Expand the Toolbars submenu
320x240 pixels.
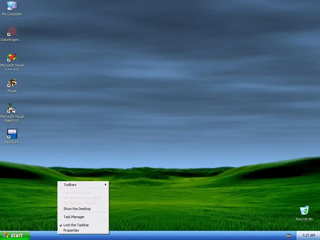pos(83,185)
